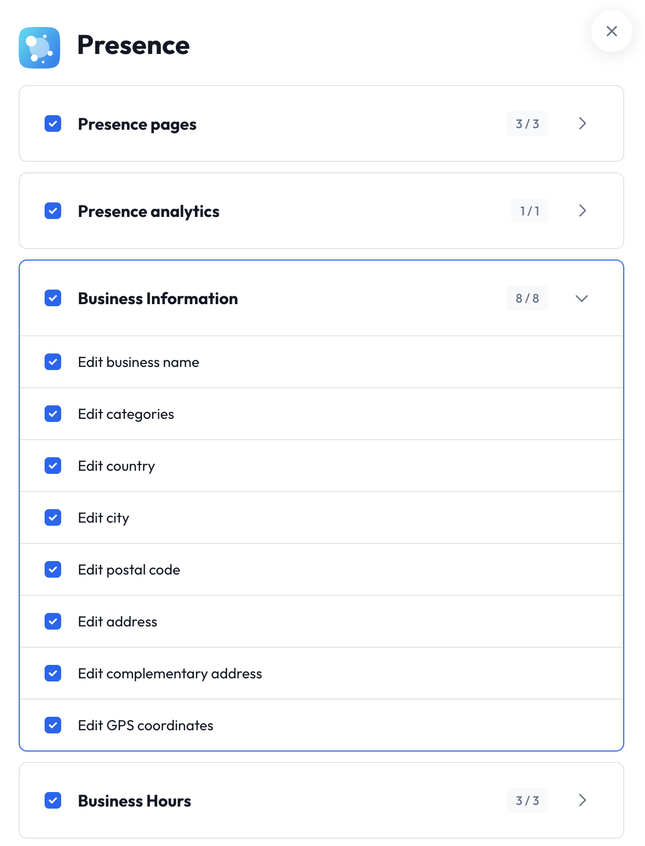The width and height of the screenshot is (645, 846).
Task: Expand the Presence pages section chevron
Action: pos(582,124)
